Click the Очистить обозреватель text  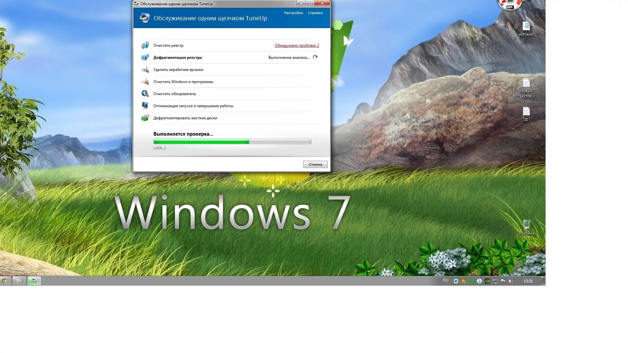pyautogui.click(x=174, y=94)
